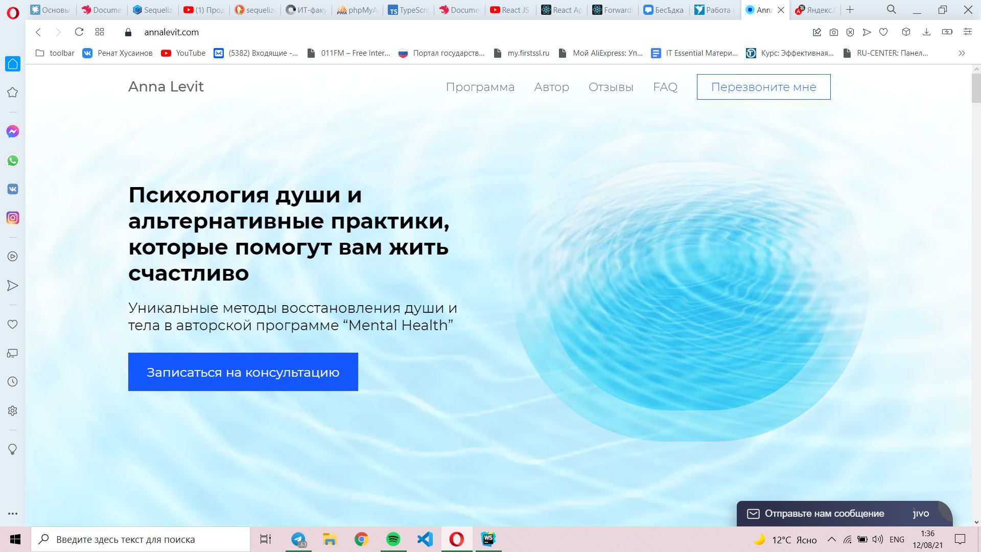The width and height of the screenshot is (981, 552).
Task: Open the FAQ navigation link
Action: [x=665, y=87]
